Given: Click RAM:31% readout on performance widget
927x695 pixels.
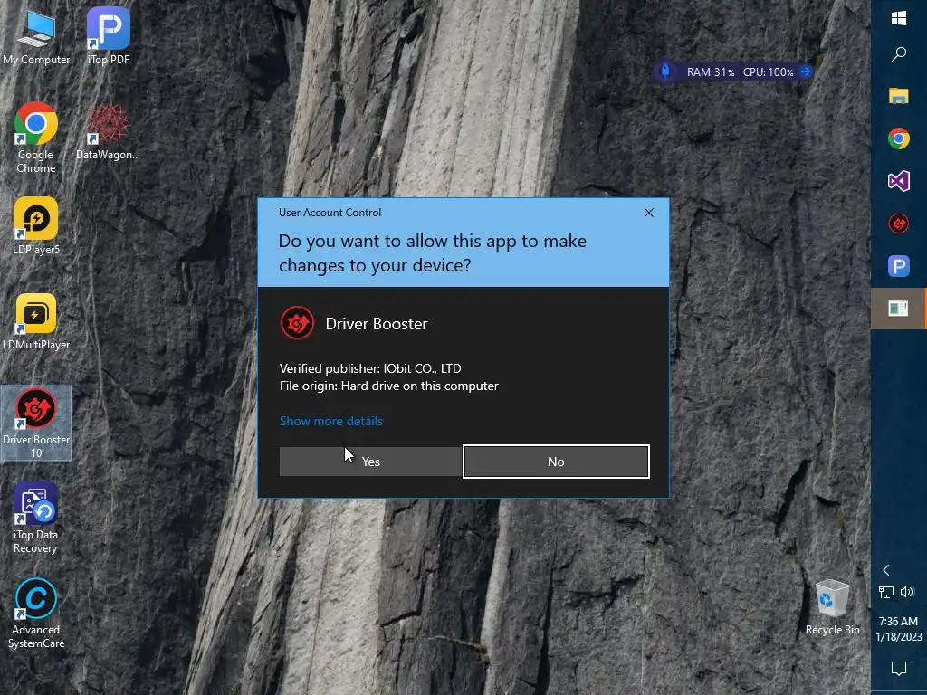Looking at the screenshot, I should coord(711,72).
